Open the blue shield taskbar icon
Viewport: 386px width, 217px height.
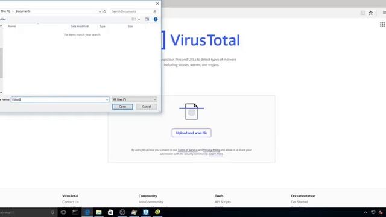146,212
